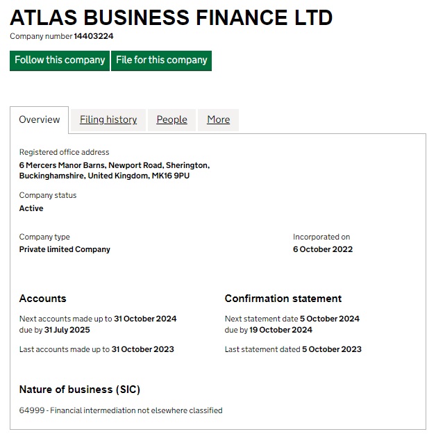Click the Mercers Manor Barns registered address
Image resolution: width=436 pixels, height=443 pixels.
[x=114, y=171]
